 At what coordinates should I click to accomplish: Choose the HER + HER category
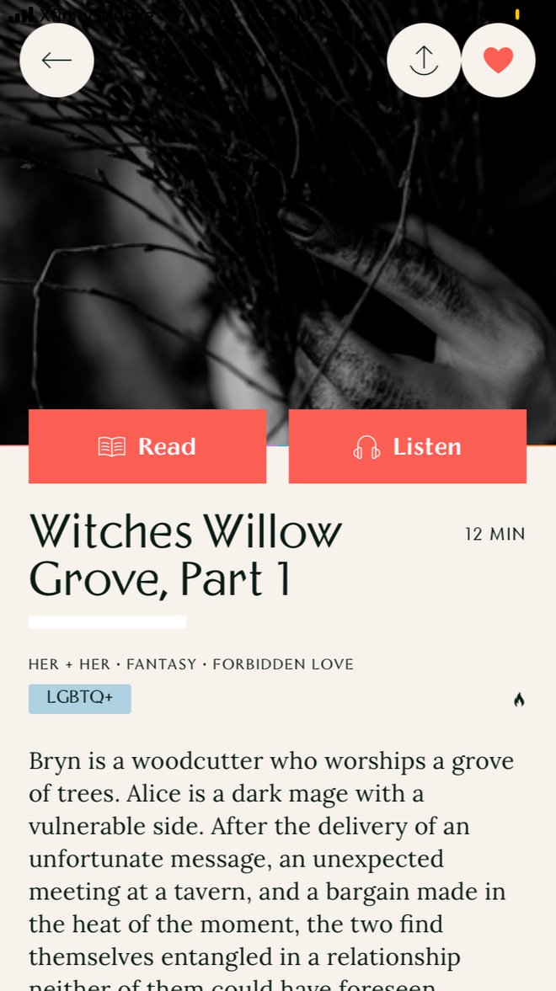click(x=70, y=664)
